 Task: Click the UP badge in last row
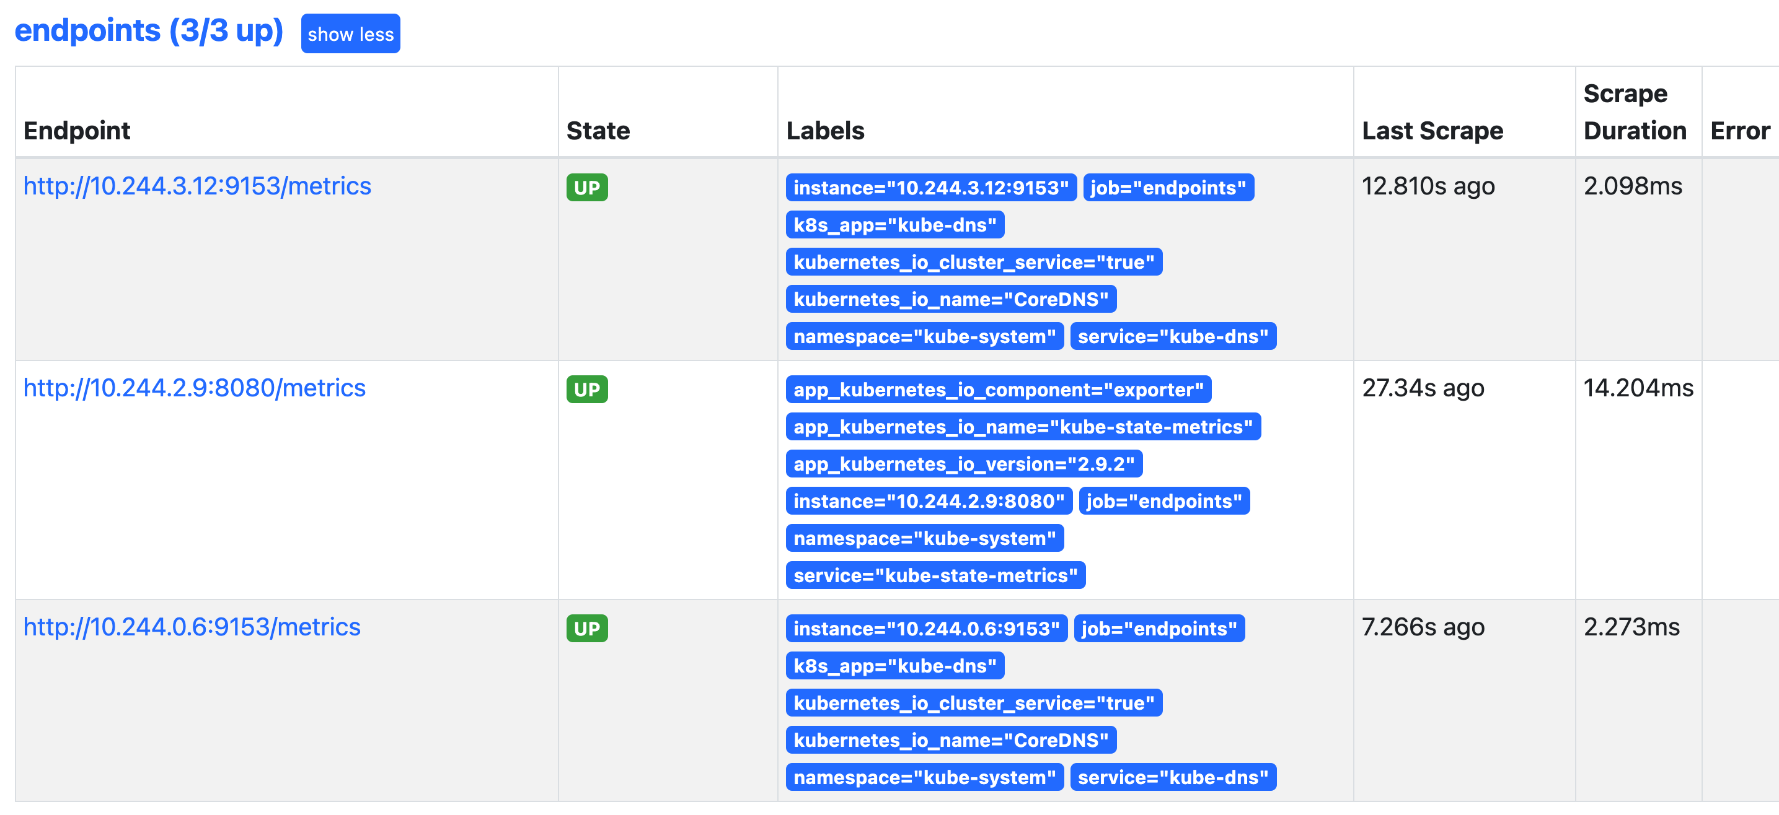(586, 629)
